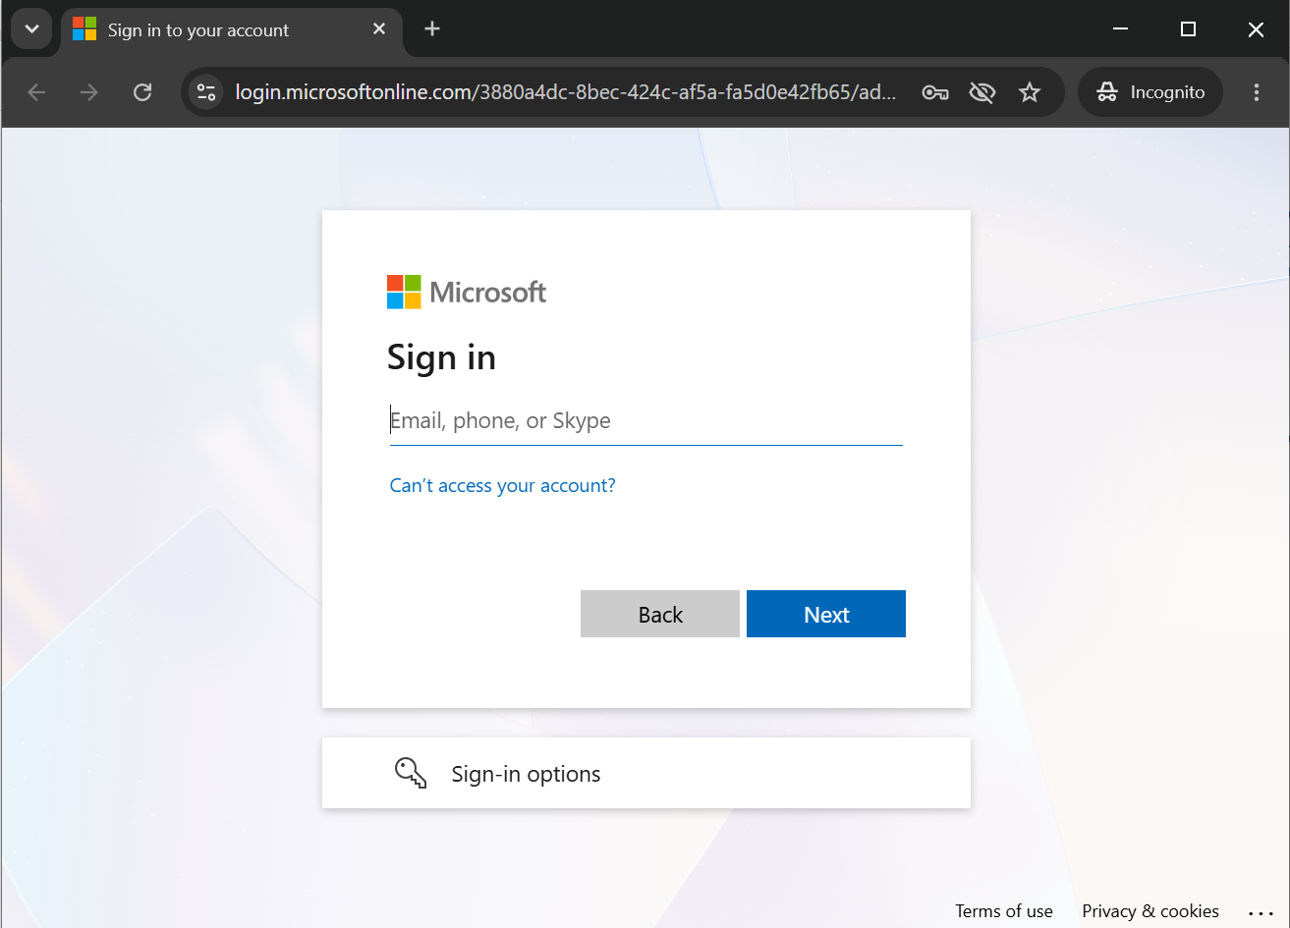1290x928 pixels.
Task: Close the browser window
Action: coord(1256,29)
